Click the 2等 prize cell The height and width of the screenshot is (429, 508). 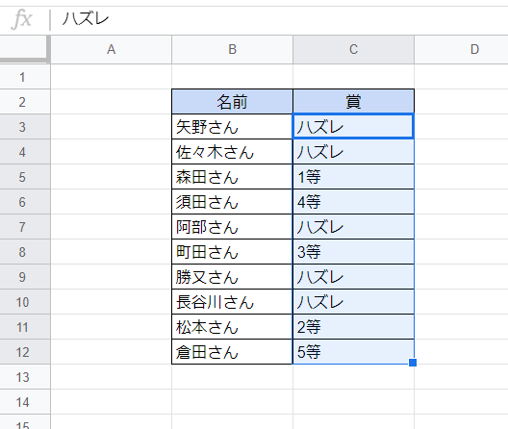click(353, 327)
